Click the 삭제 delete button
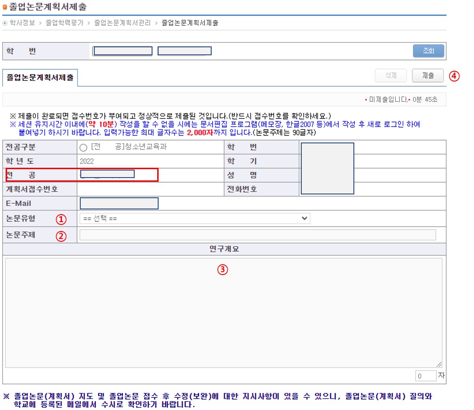474x410 pixels. click(391, 76)
